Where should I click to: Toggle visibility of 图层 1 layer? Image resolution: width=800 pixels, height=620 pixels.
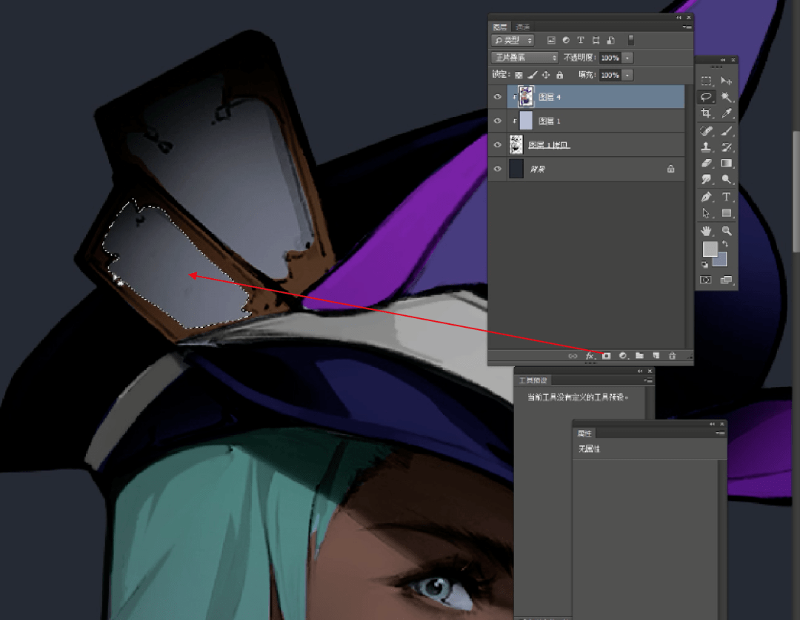coord(498,121)
